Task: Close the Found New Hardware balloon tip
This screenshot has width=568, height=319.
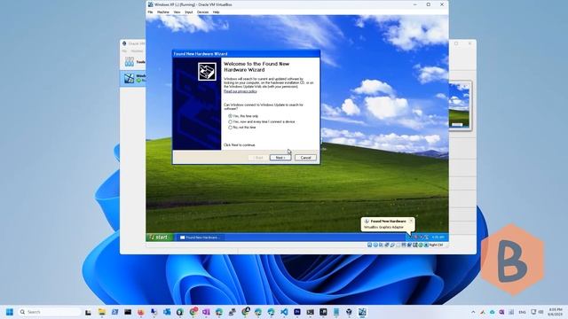Action: 411,221
